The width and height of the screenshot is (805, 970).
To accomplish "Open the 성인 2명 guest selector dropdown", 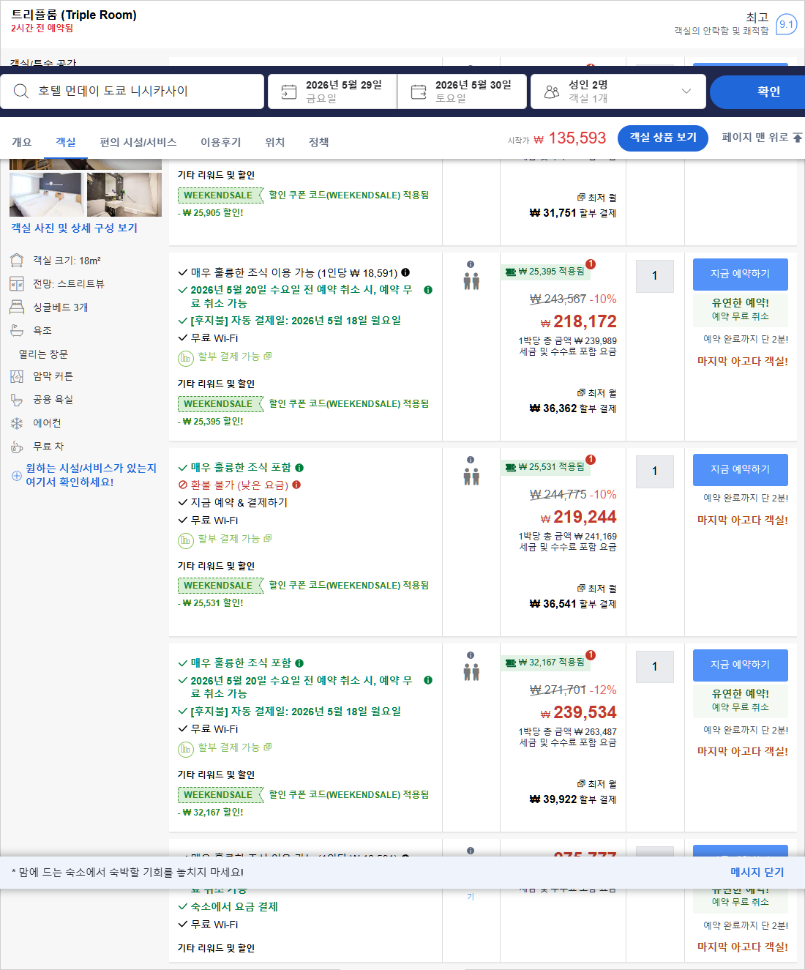I will coord(618,91).
